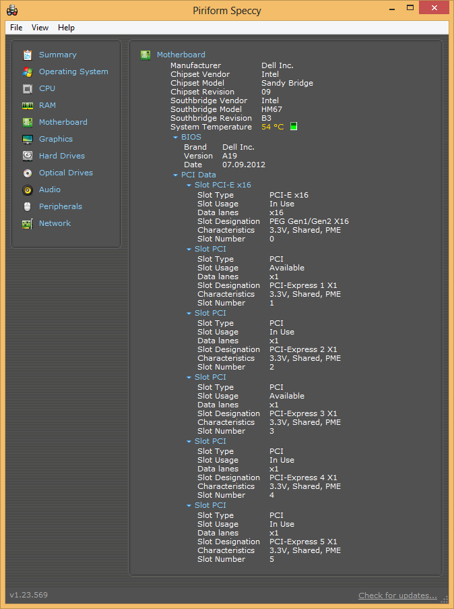Click the Optical Drives disc icon

(x=27, y=173)
